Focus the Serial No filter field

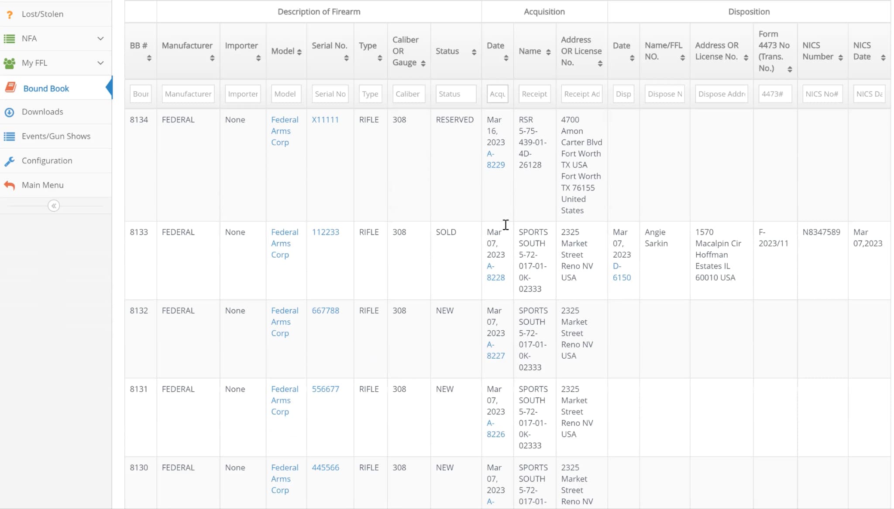pyautogui.click(x=330, y=94)
